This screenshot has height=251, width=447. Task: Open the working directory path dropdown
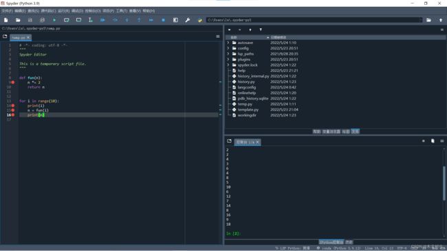click(x=420, y=20)
